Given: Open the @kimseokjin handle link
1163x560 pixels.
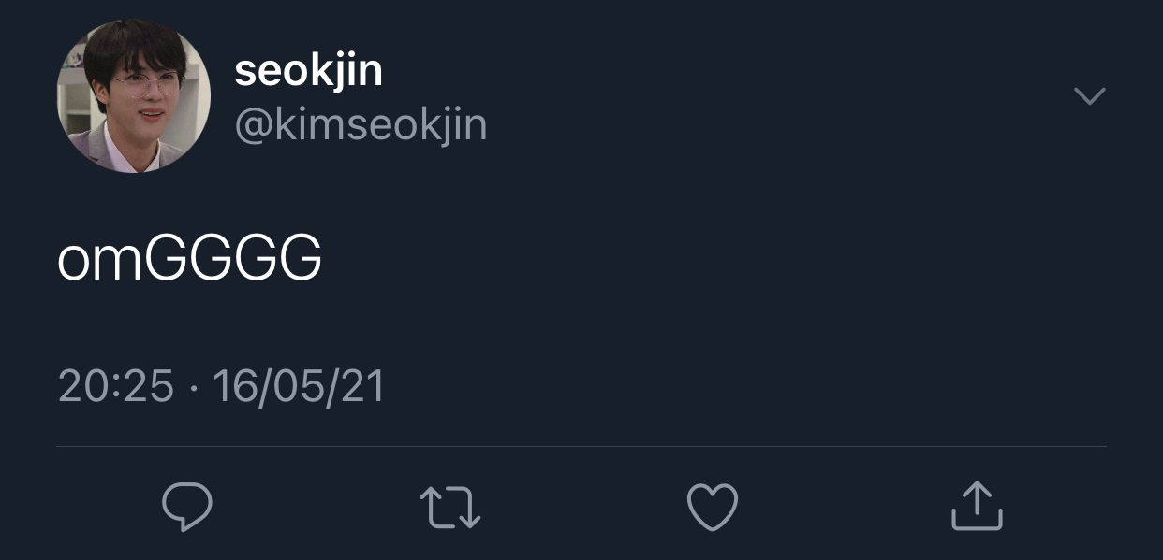Looking at the screenshot, I should 361,125.
